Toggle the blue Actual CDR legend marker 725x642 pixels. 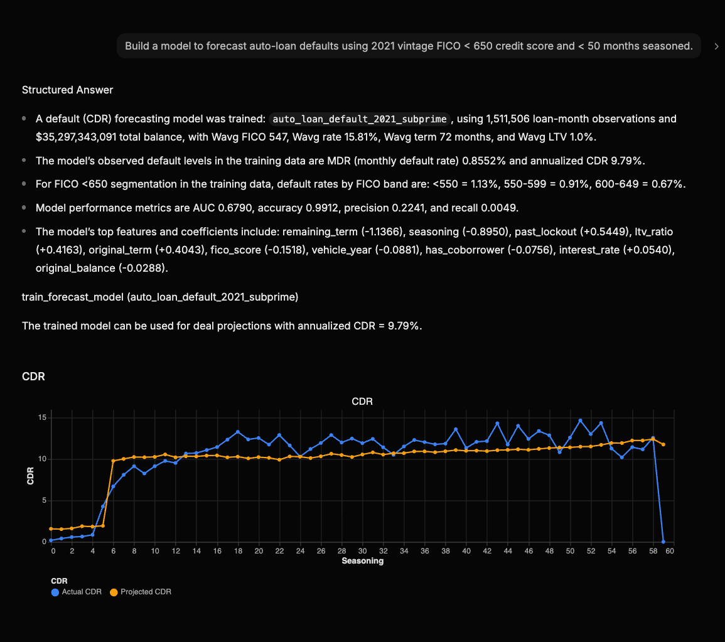click(55, 592)
